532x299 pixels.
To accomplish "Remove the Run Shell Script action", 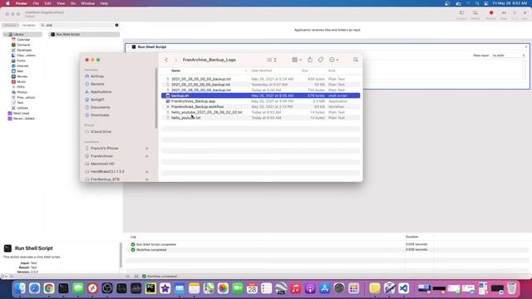I will (526, 47).
